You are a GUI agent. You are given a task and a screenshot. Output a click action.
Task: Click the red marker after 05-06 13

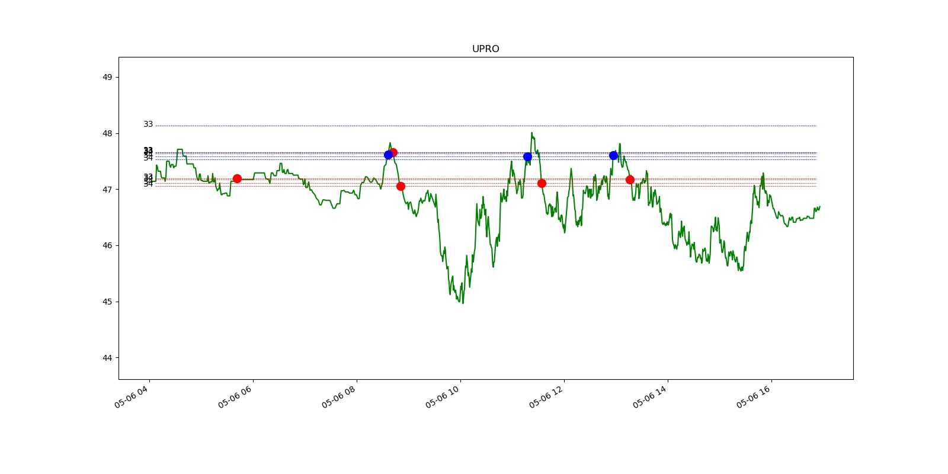tap(630, 180)
